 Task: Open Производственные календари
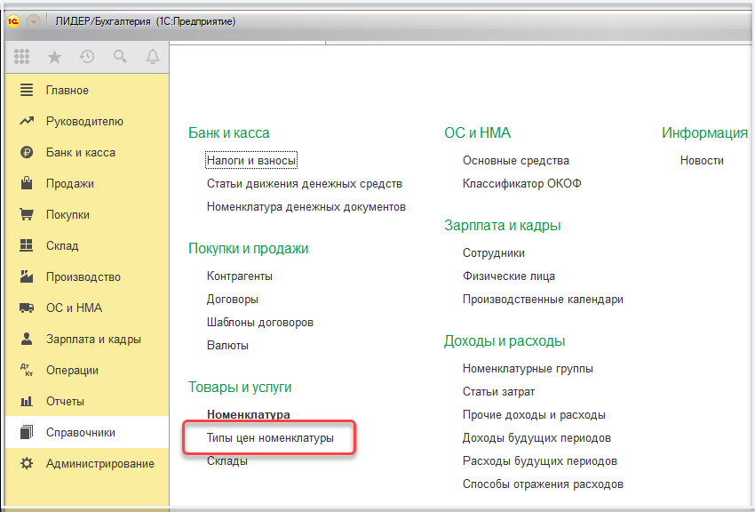tap(543, 299)
